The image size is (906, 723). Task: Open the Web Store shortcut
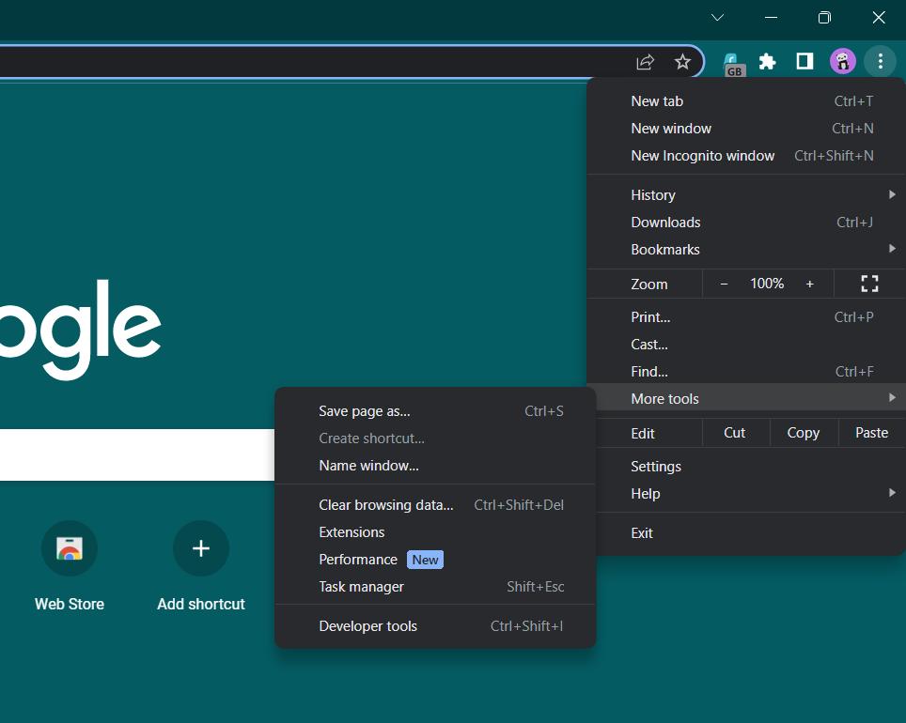pyautogui.click(x=70, y=563)
